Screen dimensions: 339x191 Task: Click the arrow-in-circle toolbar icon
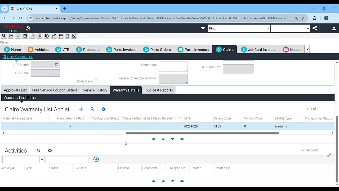[11, 36]
